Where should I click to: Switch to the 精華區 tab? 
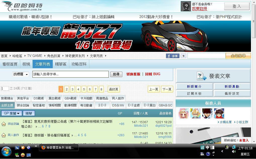(x=61, y=64)
